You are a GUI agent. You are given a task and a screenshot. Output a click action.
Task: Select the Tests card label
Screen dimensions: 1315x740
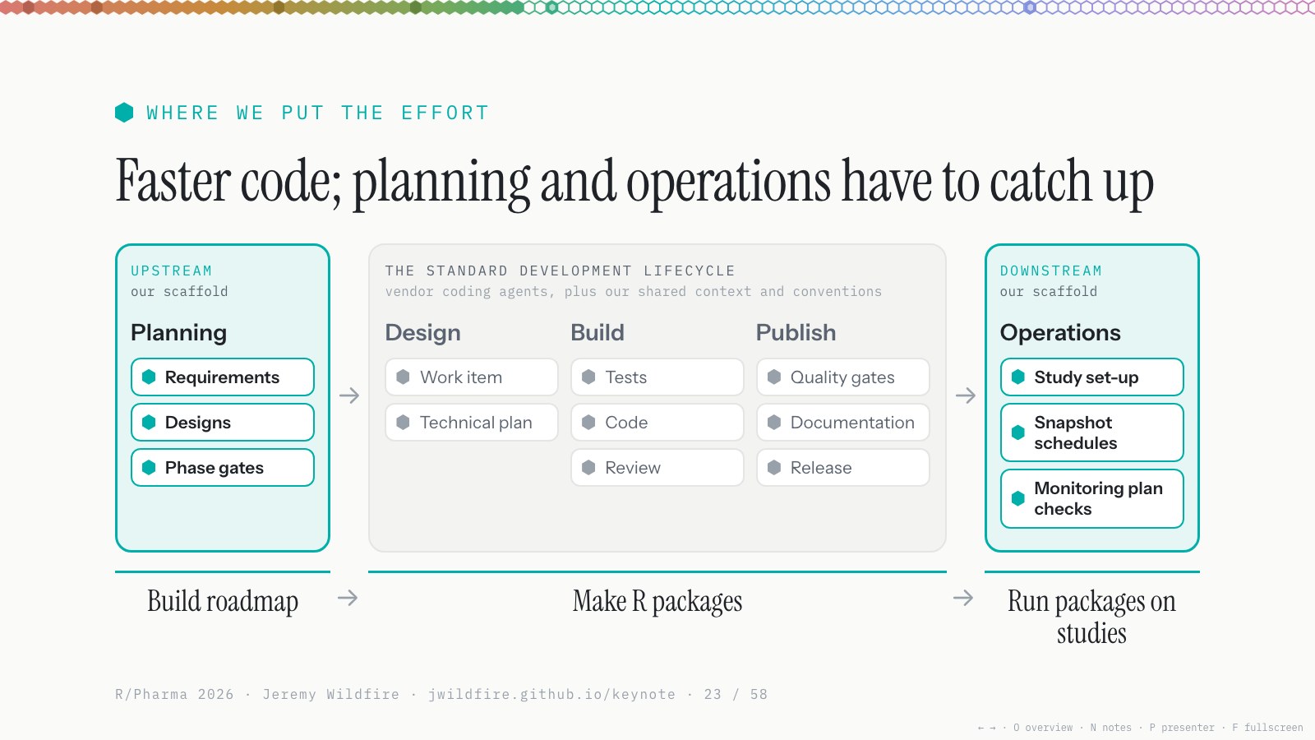626,377
